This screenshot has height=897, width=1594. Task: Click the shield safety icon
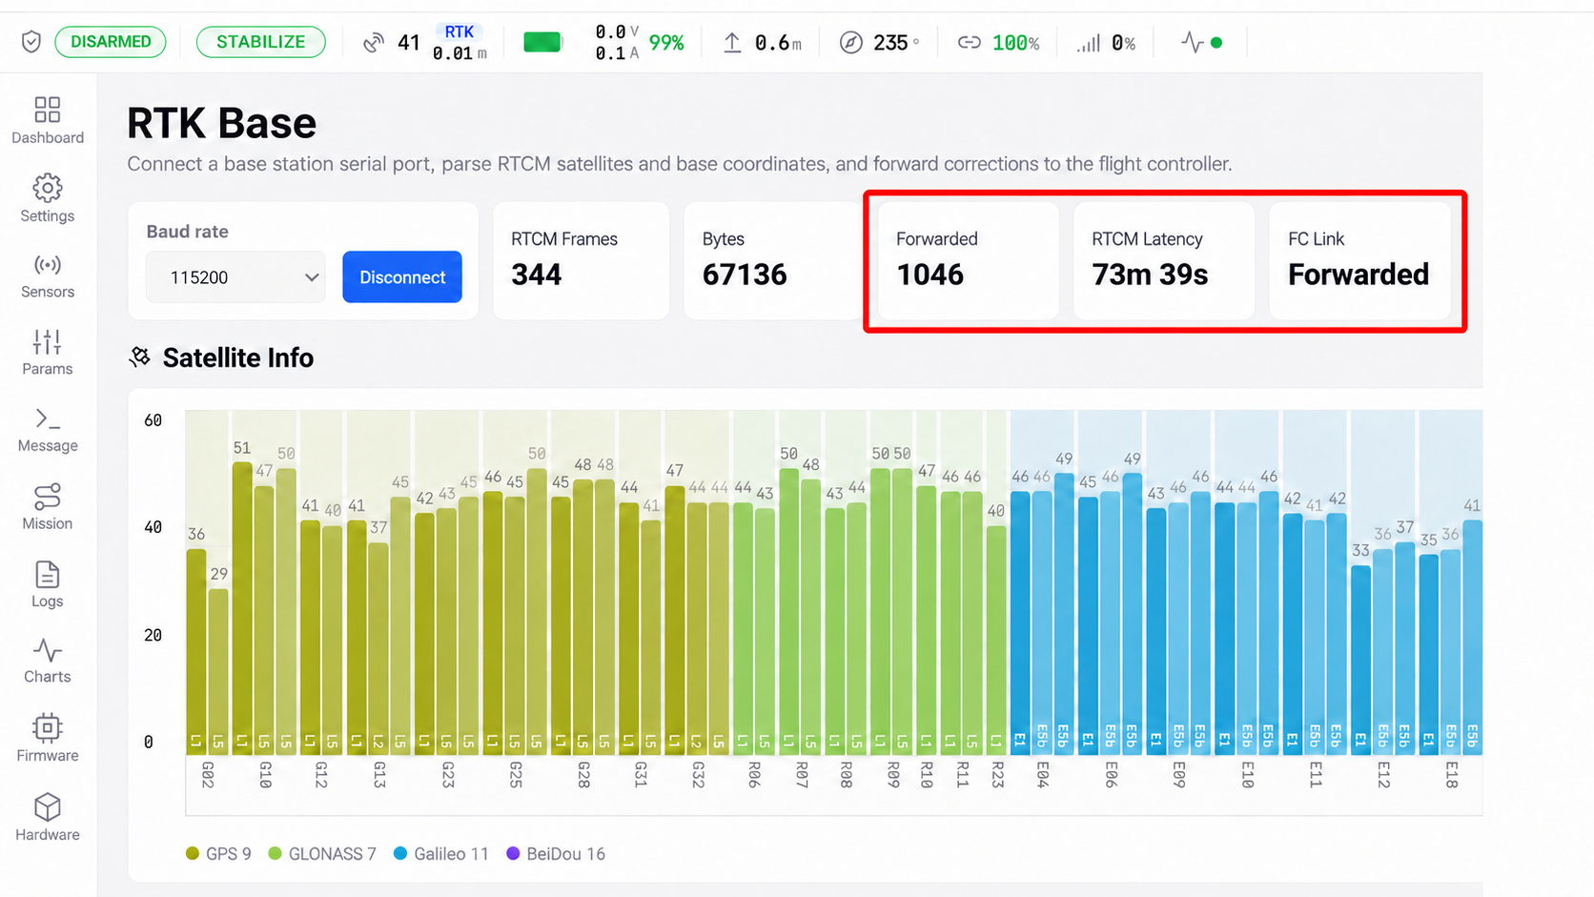click(31, 42)
